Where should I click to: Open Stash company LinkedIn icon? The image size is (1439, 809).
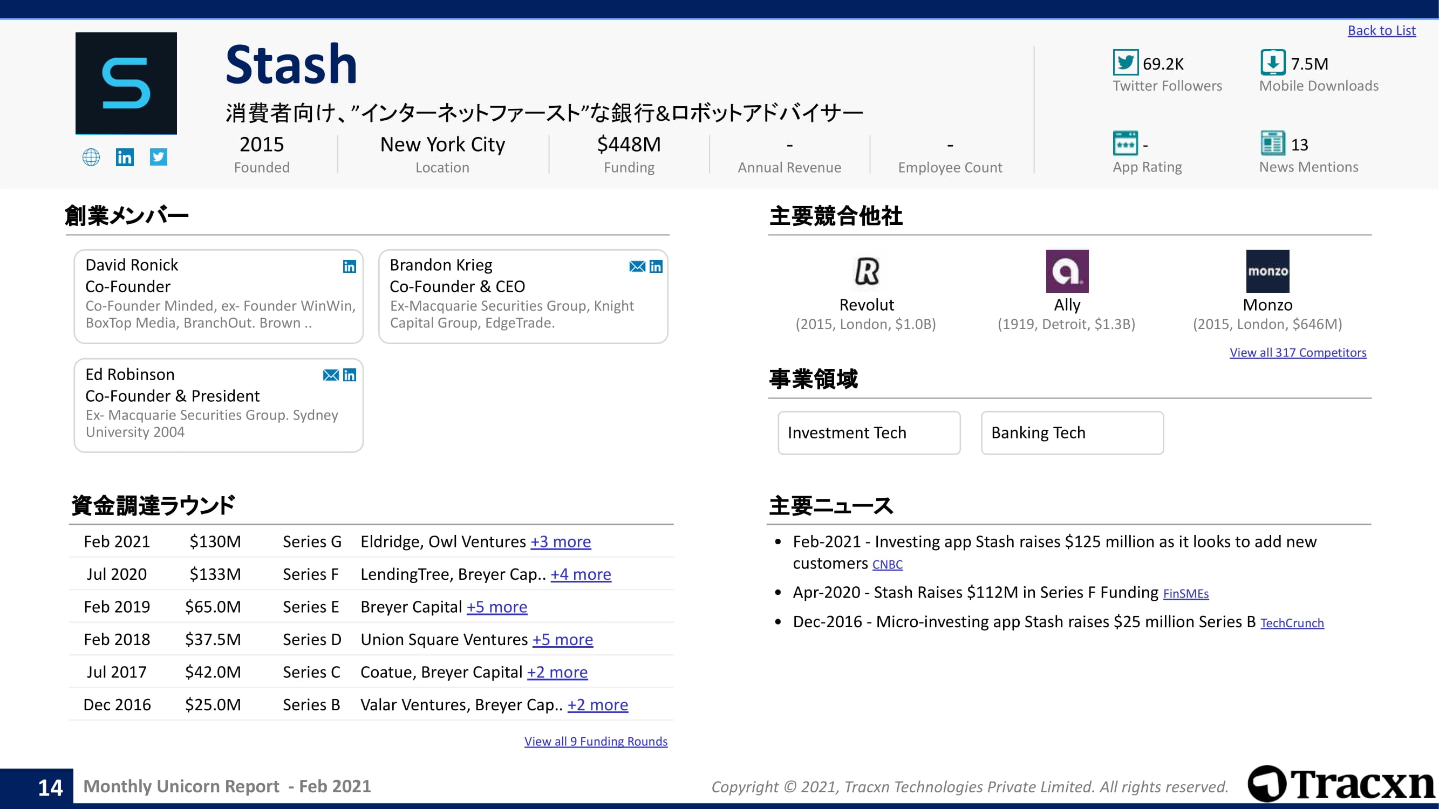pyautogui.click(x=125, y=157)
